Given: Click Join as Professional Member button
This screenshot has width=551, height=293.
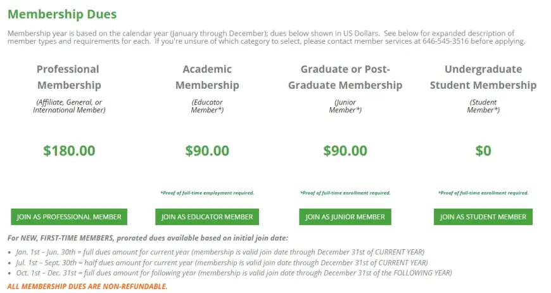Looking at the screenshot, I should coord(69,217).
